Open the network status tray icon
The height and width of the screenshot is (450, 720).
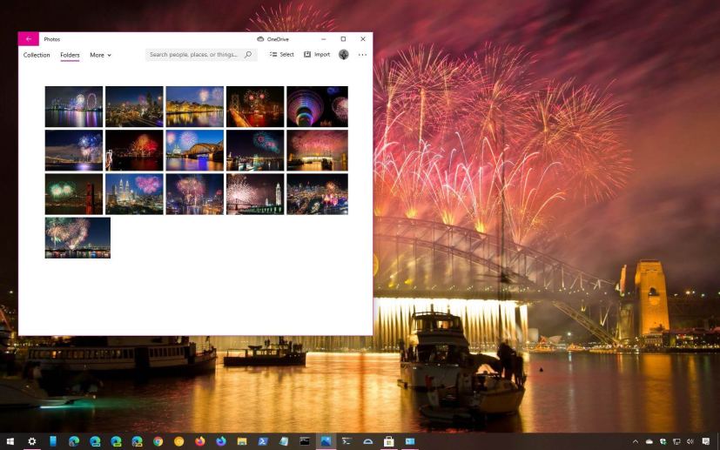(676, 442)
